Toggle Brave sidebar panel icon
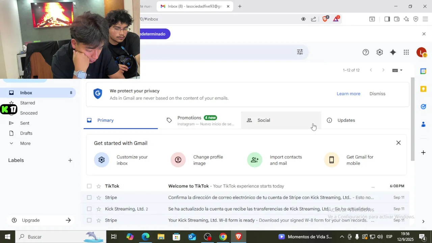 pyautogui.click(x=387, y=19)
